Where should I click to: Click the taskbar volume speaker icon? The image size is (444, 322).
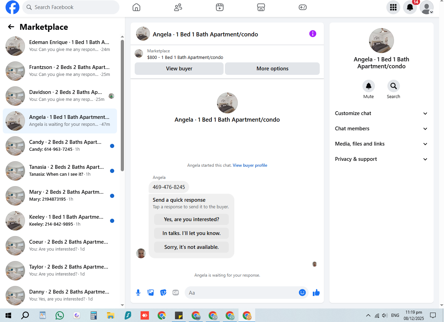coord(385,315)
